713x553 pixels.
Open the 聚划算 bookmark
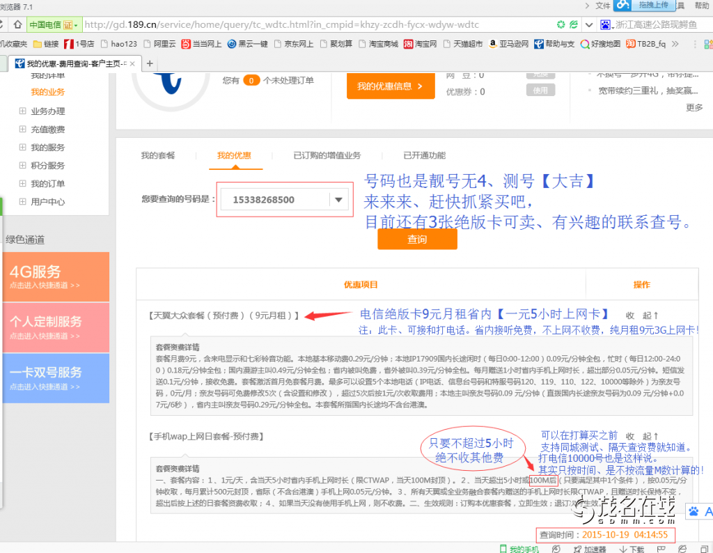click(336, 44)
